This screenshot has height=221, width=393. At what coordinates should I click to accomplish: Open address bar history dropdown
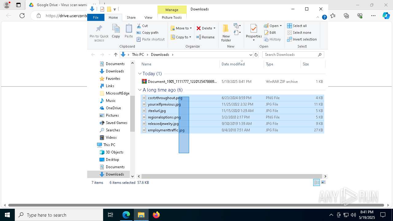point(251,55)
